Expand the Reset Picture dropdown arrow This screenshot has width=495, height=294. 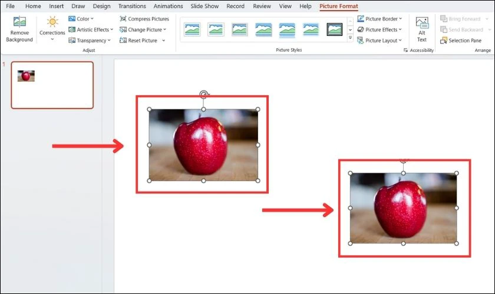point(164,41)
